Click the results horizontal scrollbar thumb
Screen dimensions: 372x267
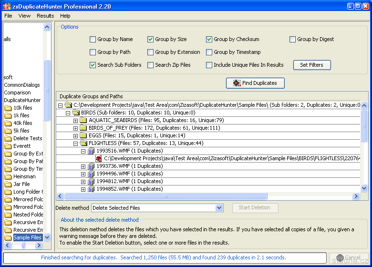pos(165,196)
